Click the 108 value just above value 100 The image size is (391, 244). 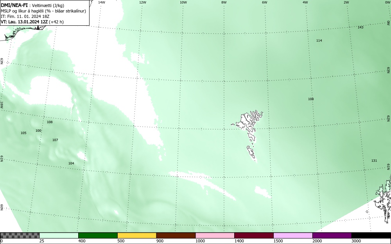tap(50, 122)
